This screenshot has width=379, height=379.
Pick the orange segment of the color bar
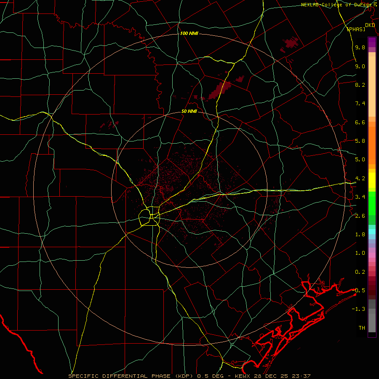coord(372,145)
